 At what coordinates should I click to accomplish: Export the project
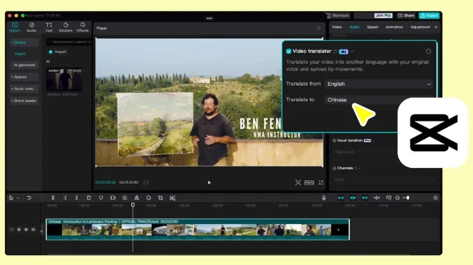429,15
